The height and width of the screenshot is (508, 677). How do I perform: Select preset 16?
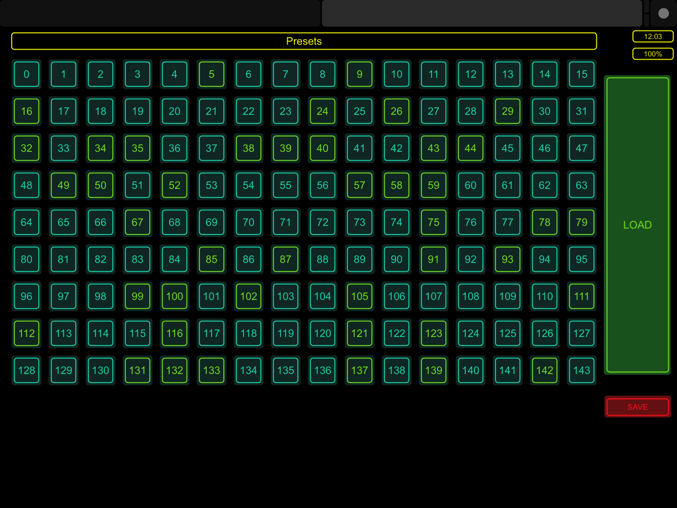pyautogui.click(x=27, y=111)
